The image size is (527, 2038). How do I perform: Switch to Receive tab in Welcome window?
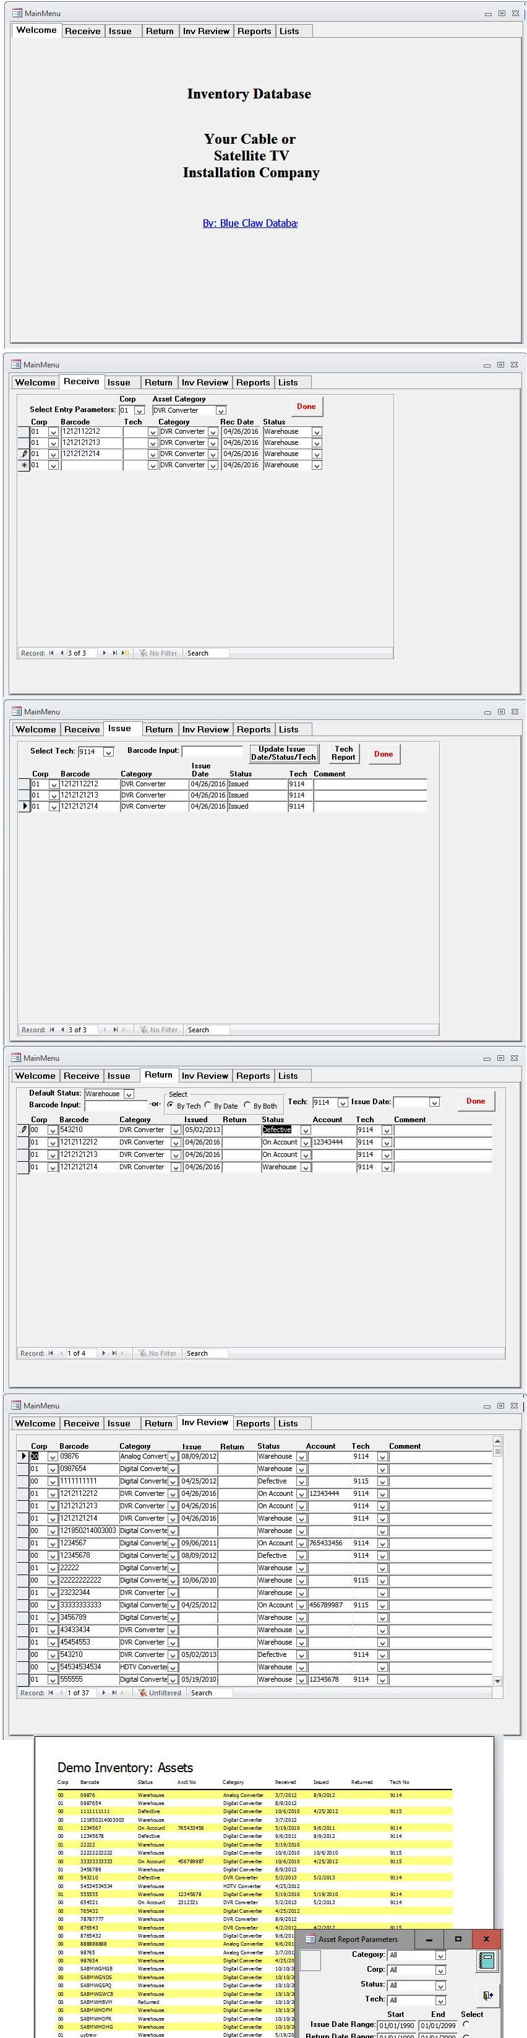[82, 31]
